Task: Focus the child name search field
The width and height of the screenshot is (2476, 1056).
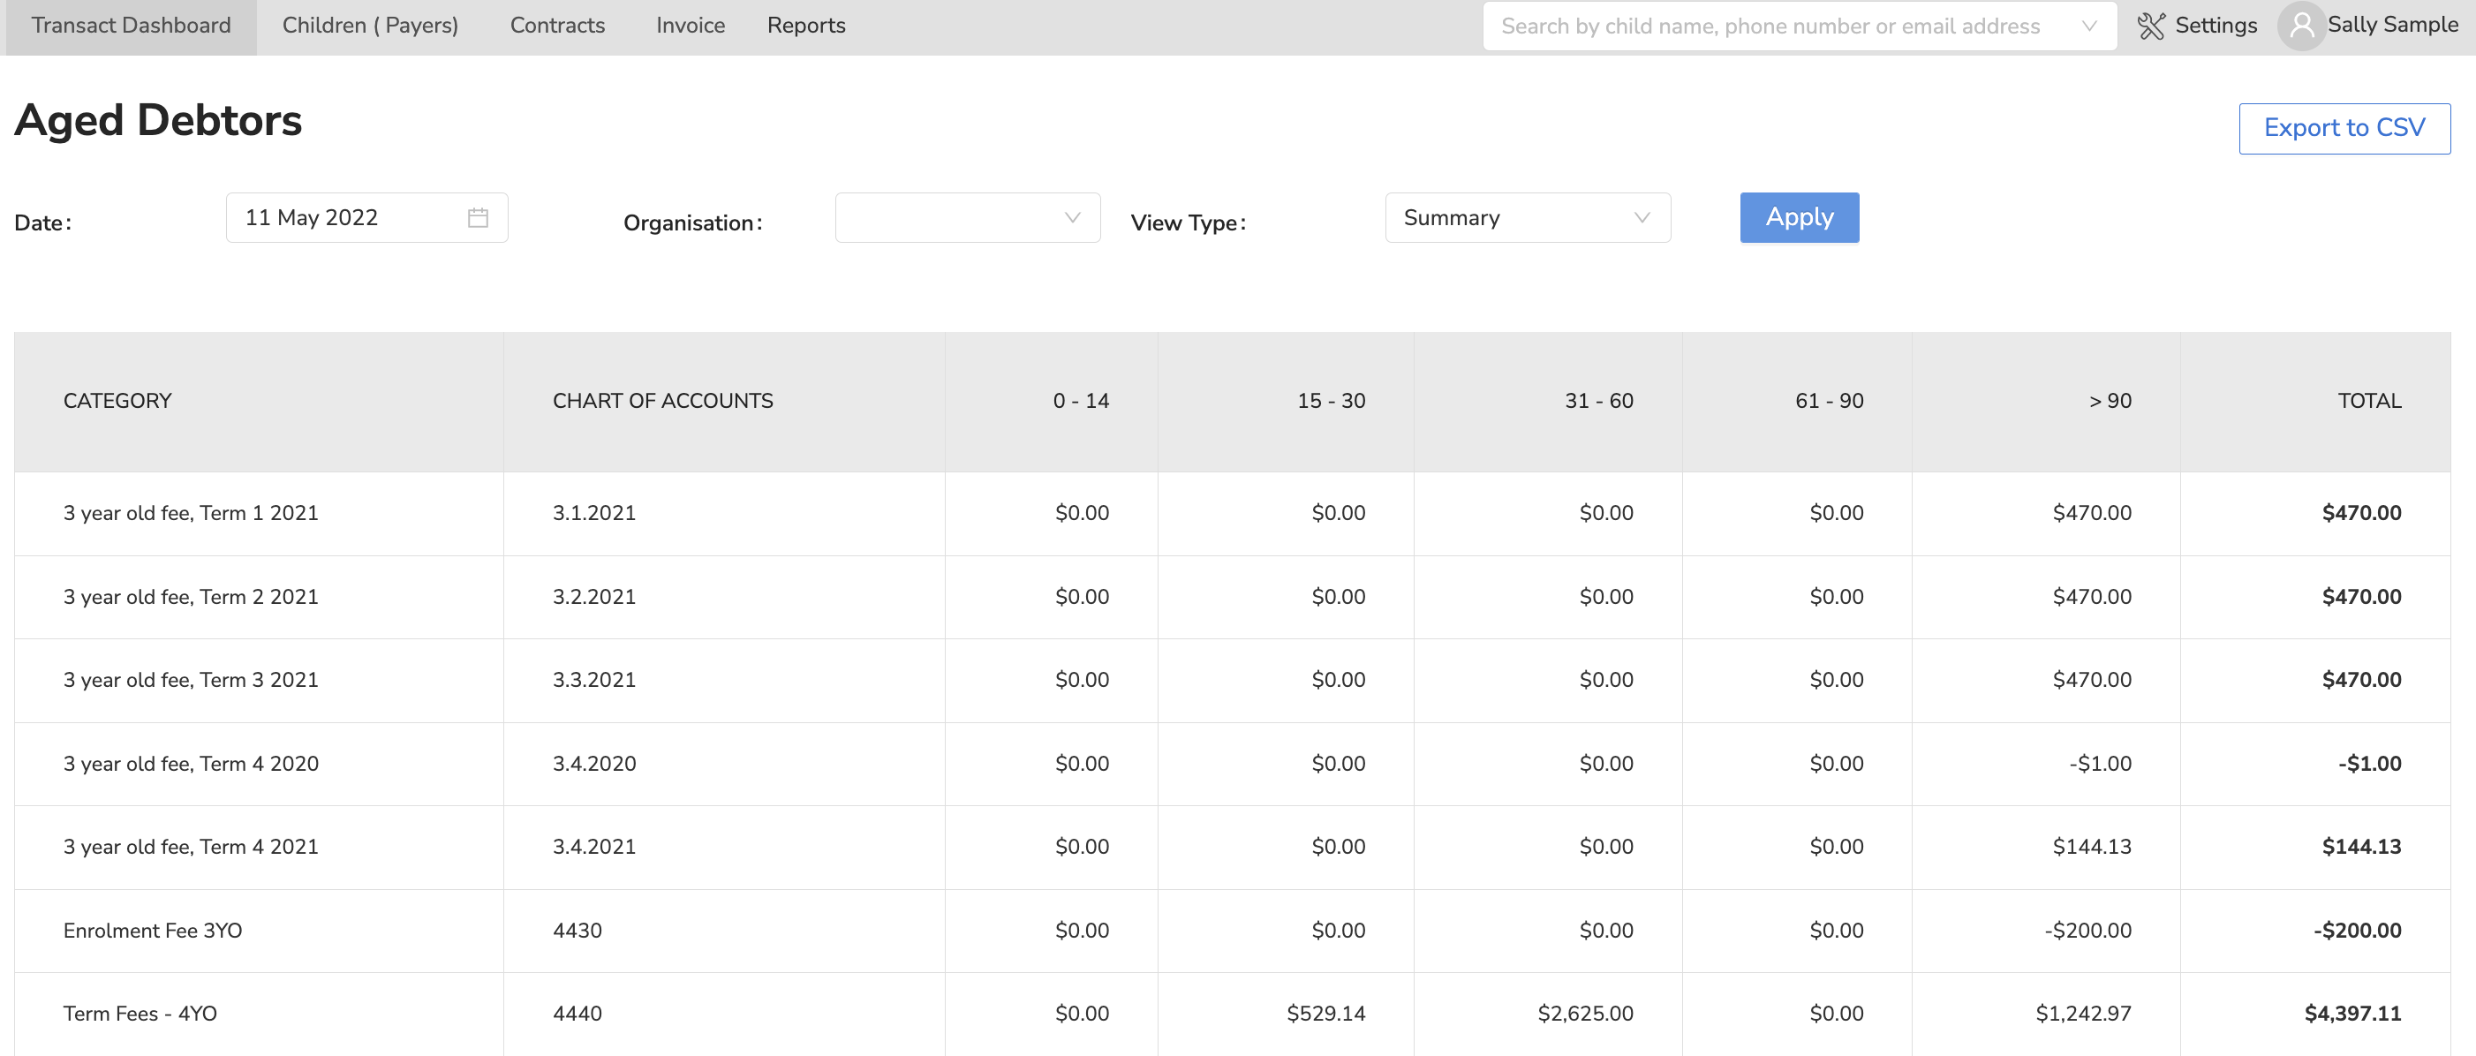Action: (x=1770, y=26)
